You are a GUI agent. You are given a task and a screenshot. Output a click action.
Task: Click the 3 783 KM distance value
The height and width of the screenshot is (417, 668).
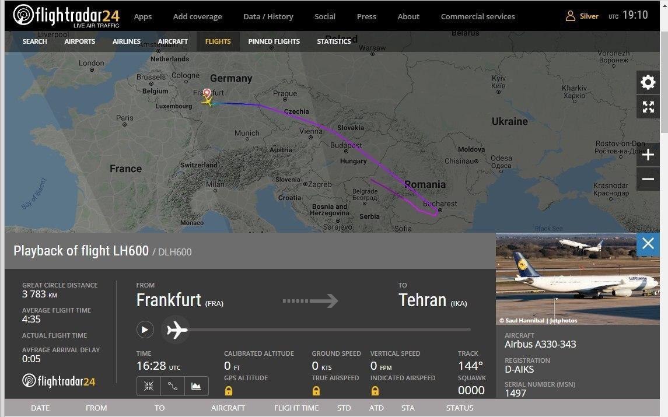(x=40, y=295)
